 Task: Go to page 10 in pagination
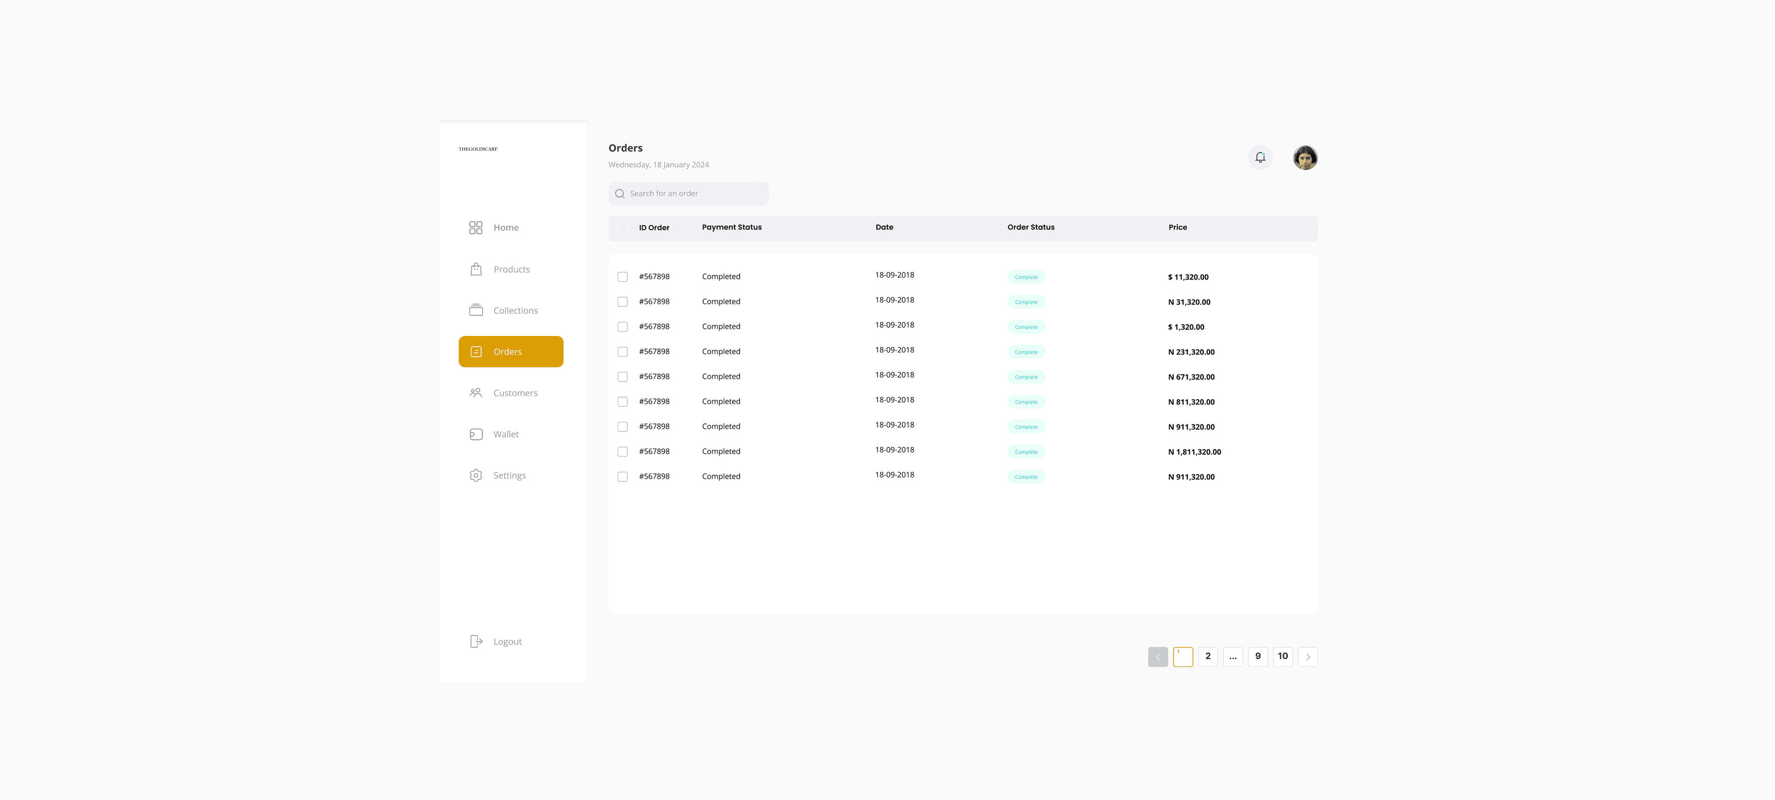[x=1282, y=656]
